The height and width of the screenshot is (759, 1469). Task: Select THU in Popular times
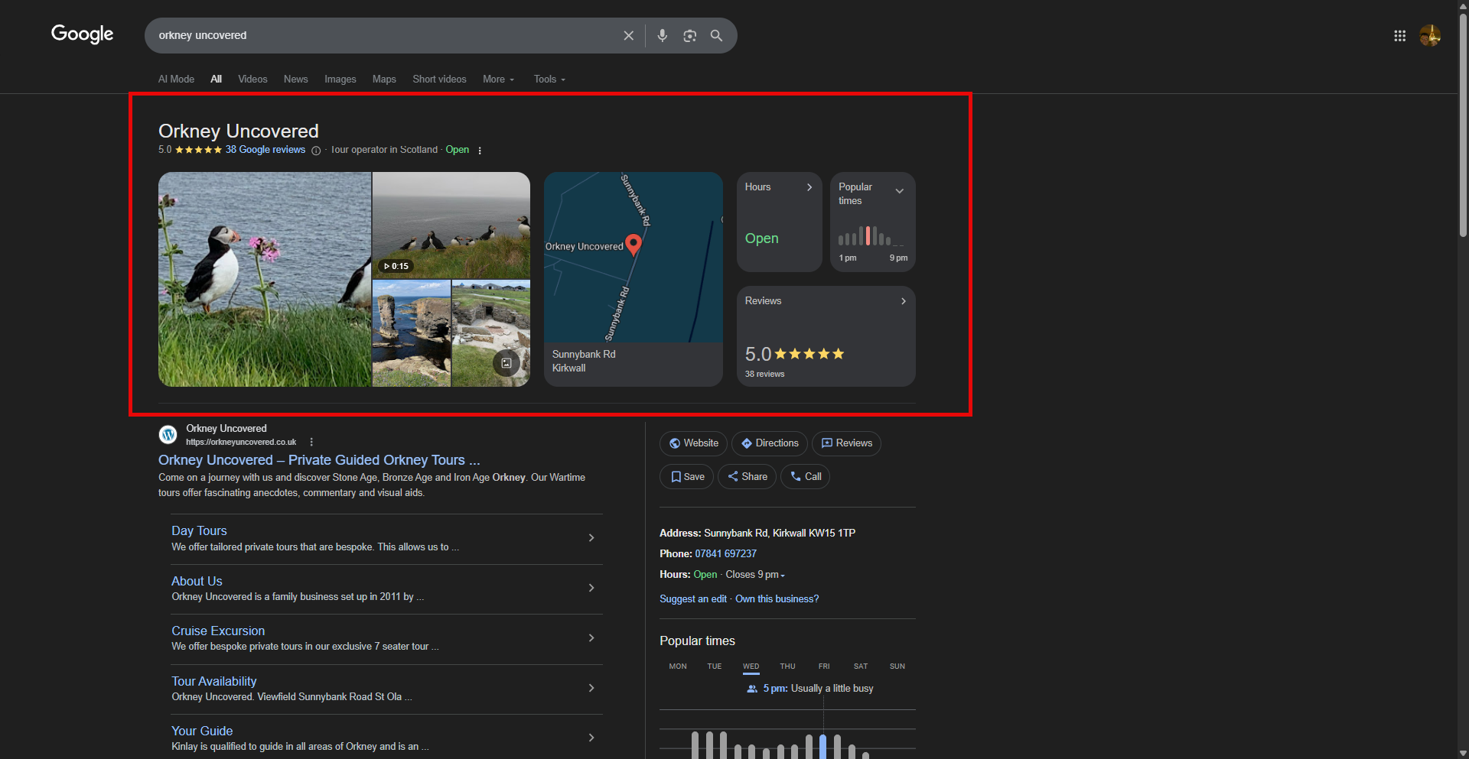(x=787, y=667)
